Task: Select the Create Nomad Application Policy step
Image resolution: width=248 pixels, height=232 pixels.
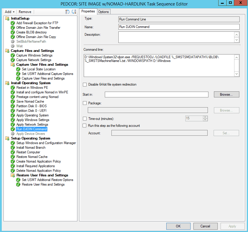Action: tap(39, 161)
